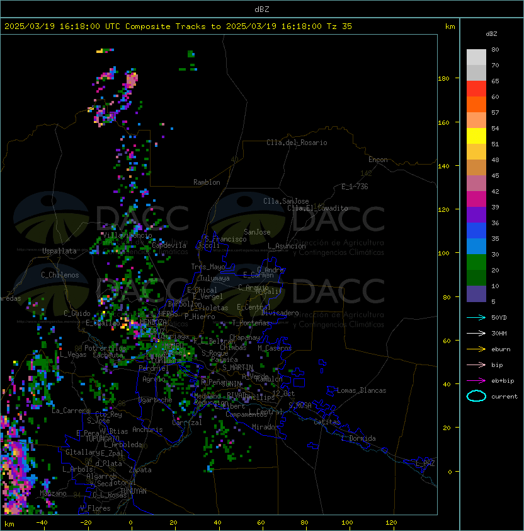Click the pink bip arrow in legend
The image size is (524, 531).
coord(476,365)
